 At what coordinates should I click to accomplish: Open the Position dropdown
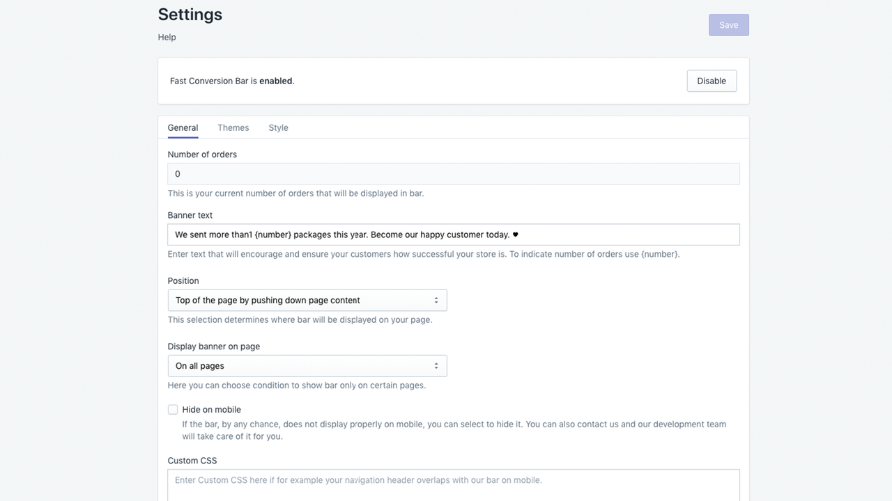pyautogui.click(x=307, y=300)
